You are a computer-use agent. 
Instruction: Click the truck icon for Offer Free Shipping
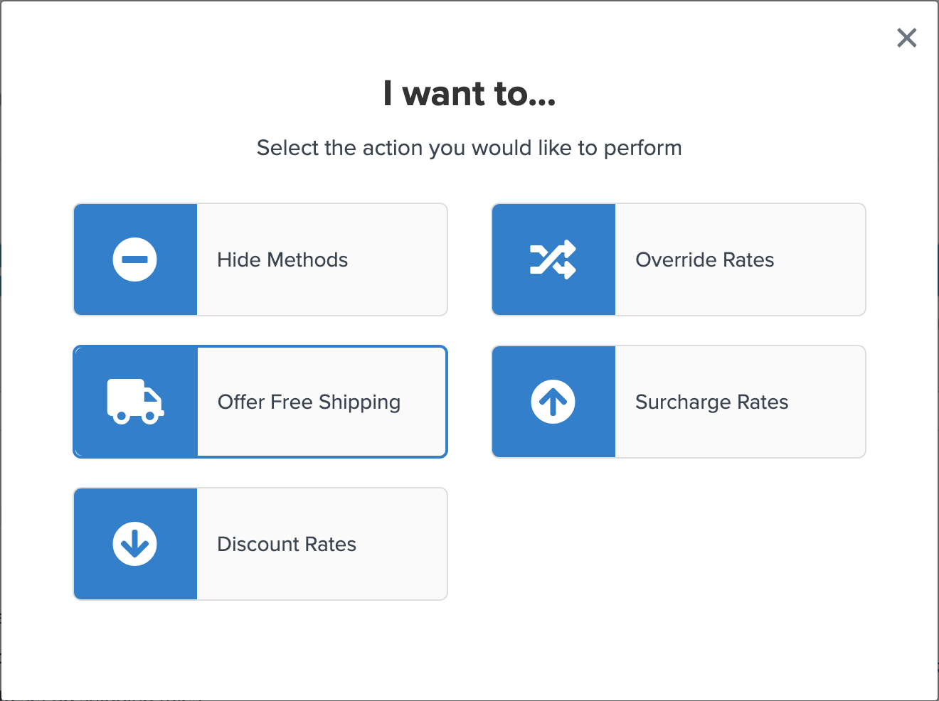pyautogui.click(x=134, y=402)
